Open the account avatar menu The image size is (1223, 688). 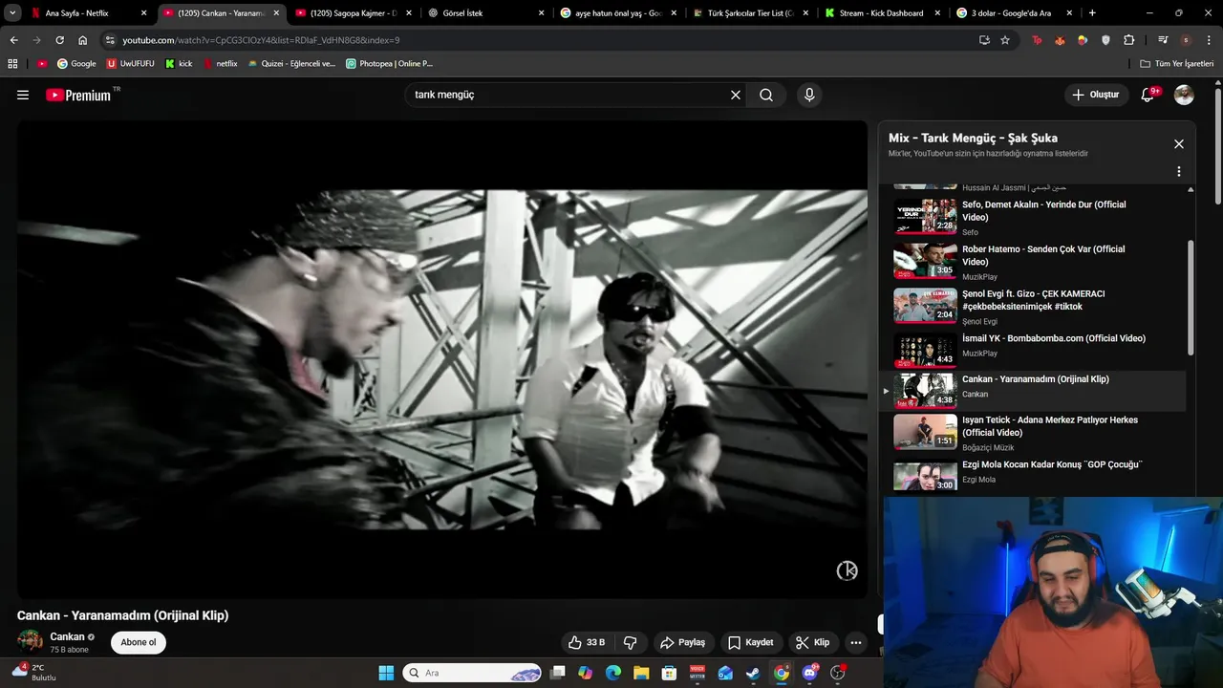pos(1184,95)
